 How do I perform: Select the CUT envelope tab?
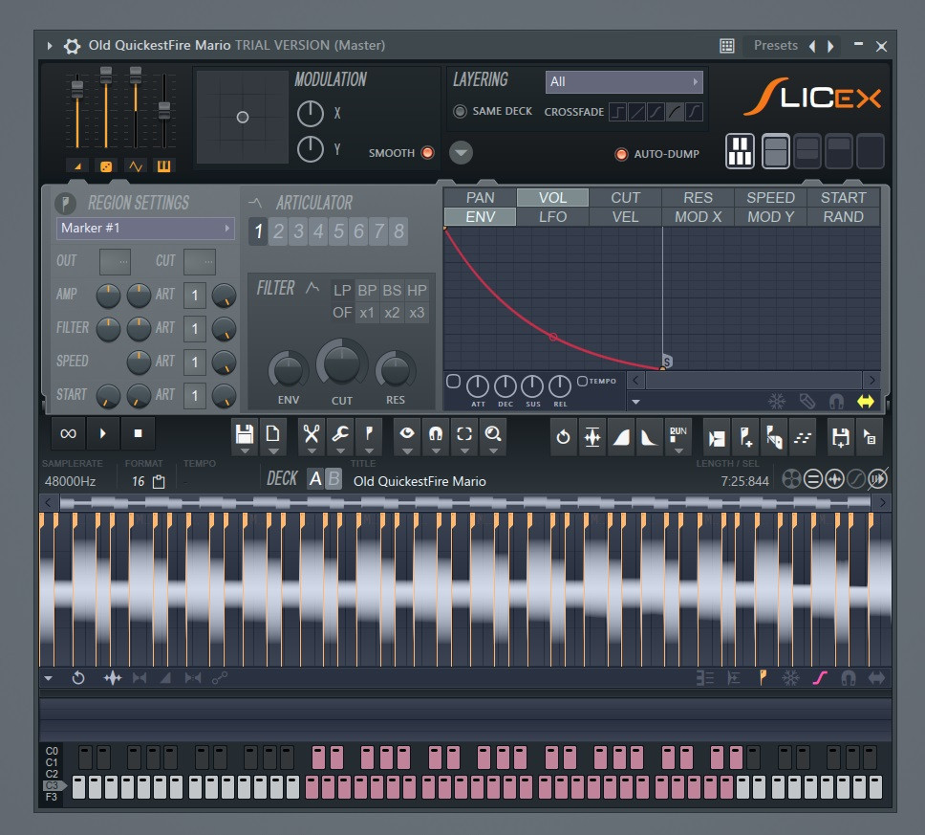point(625,197)
